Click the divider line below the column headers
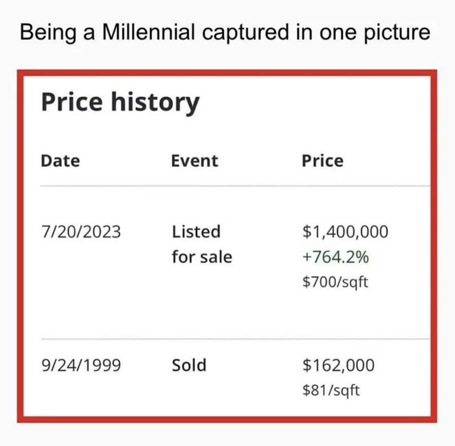 (234, 186)
